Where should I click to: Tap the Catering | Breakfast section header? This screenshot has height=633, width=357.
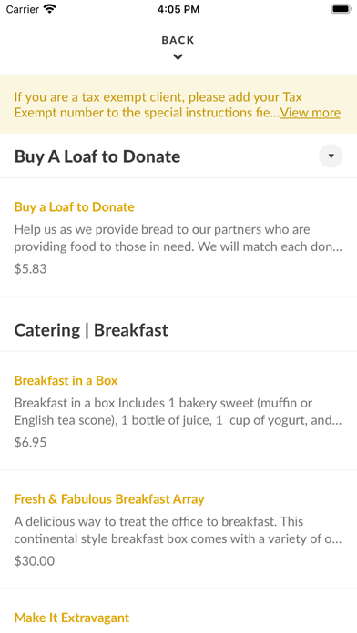(x=91, y=330)
